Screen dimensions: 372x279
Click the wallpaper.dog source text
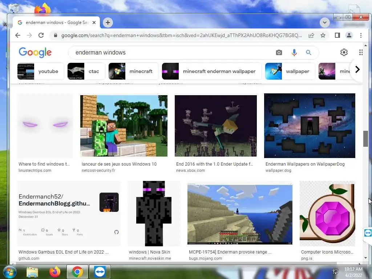tap(278, 170)
